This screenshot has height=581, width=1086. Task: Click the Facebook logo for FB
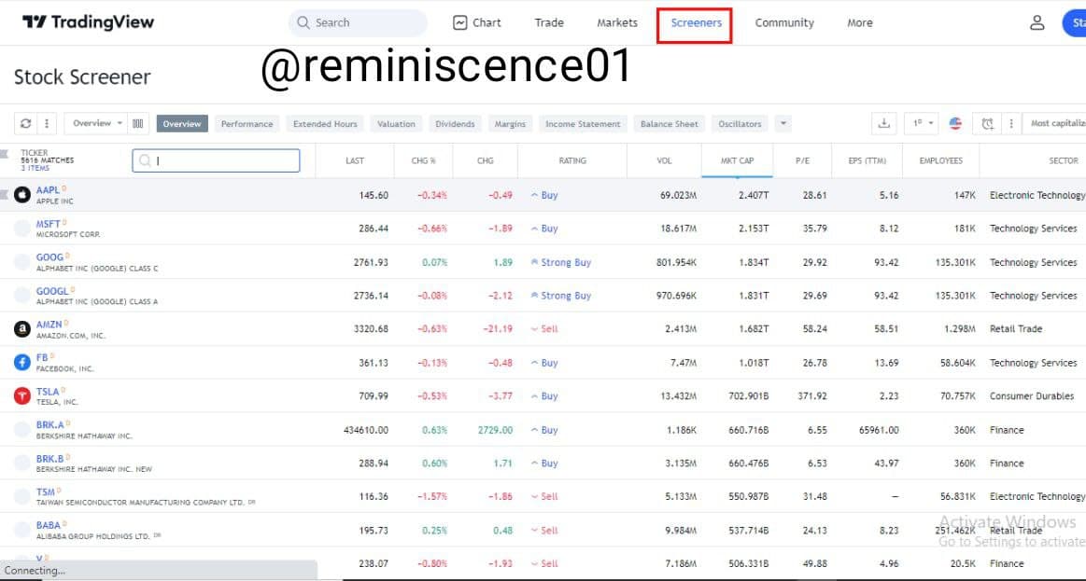(22, 362)
